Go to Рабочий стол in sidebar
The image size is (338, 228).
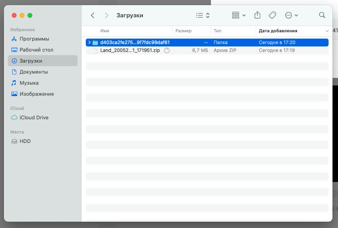pyautogui.click(x=36, y=50)
